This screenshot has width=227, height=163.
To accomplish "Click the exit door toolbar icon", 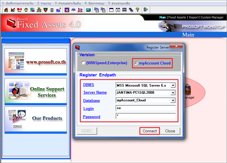I will pyautogui.click(x=146, y=10).
